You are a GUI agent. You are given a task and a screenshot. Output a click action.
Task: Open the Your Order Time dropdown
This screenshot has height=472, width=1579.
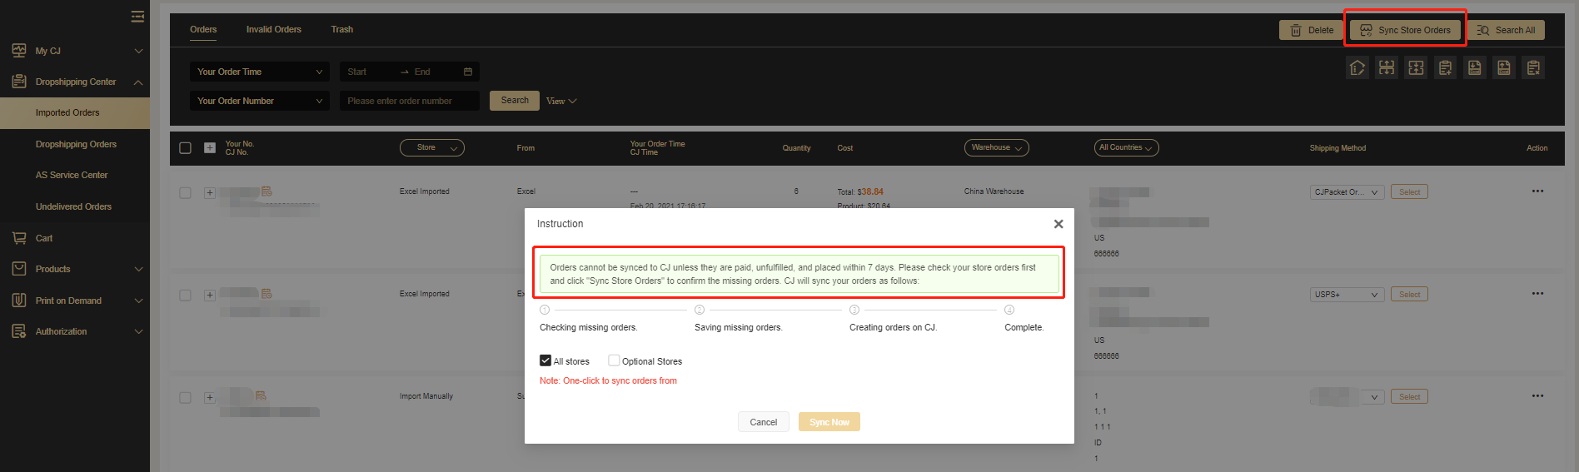[259, 72]
